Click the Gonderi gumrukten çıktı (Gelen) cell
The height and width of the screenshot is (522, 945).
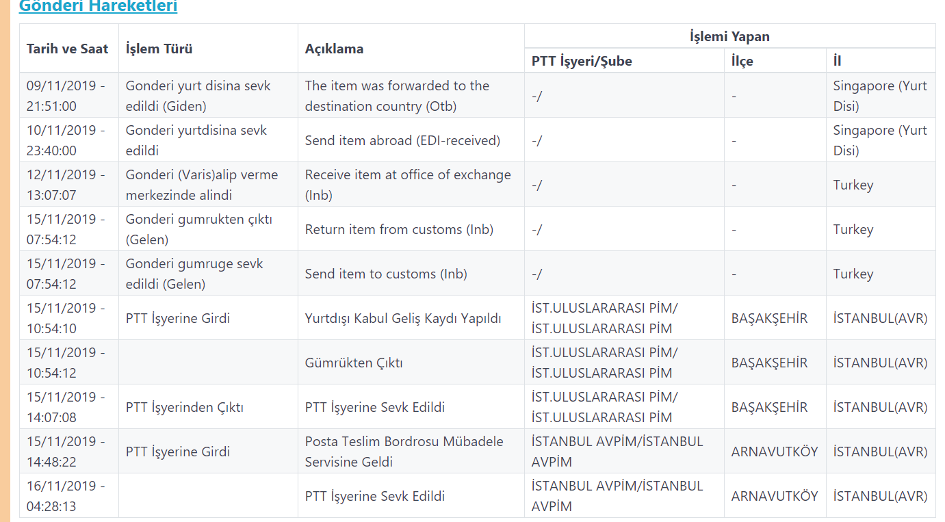pos(198,229)
